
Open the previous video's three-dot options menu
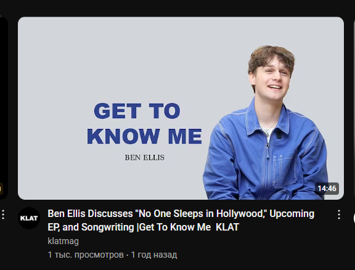3,215
